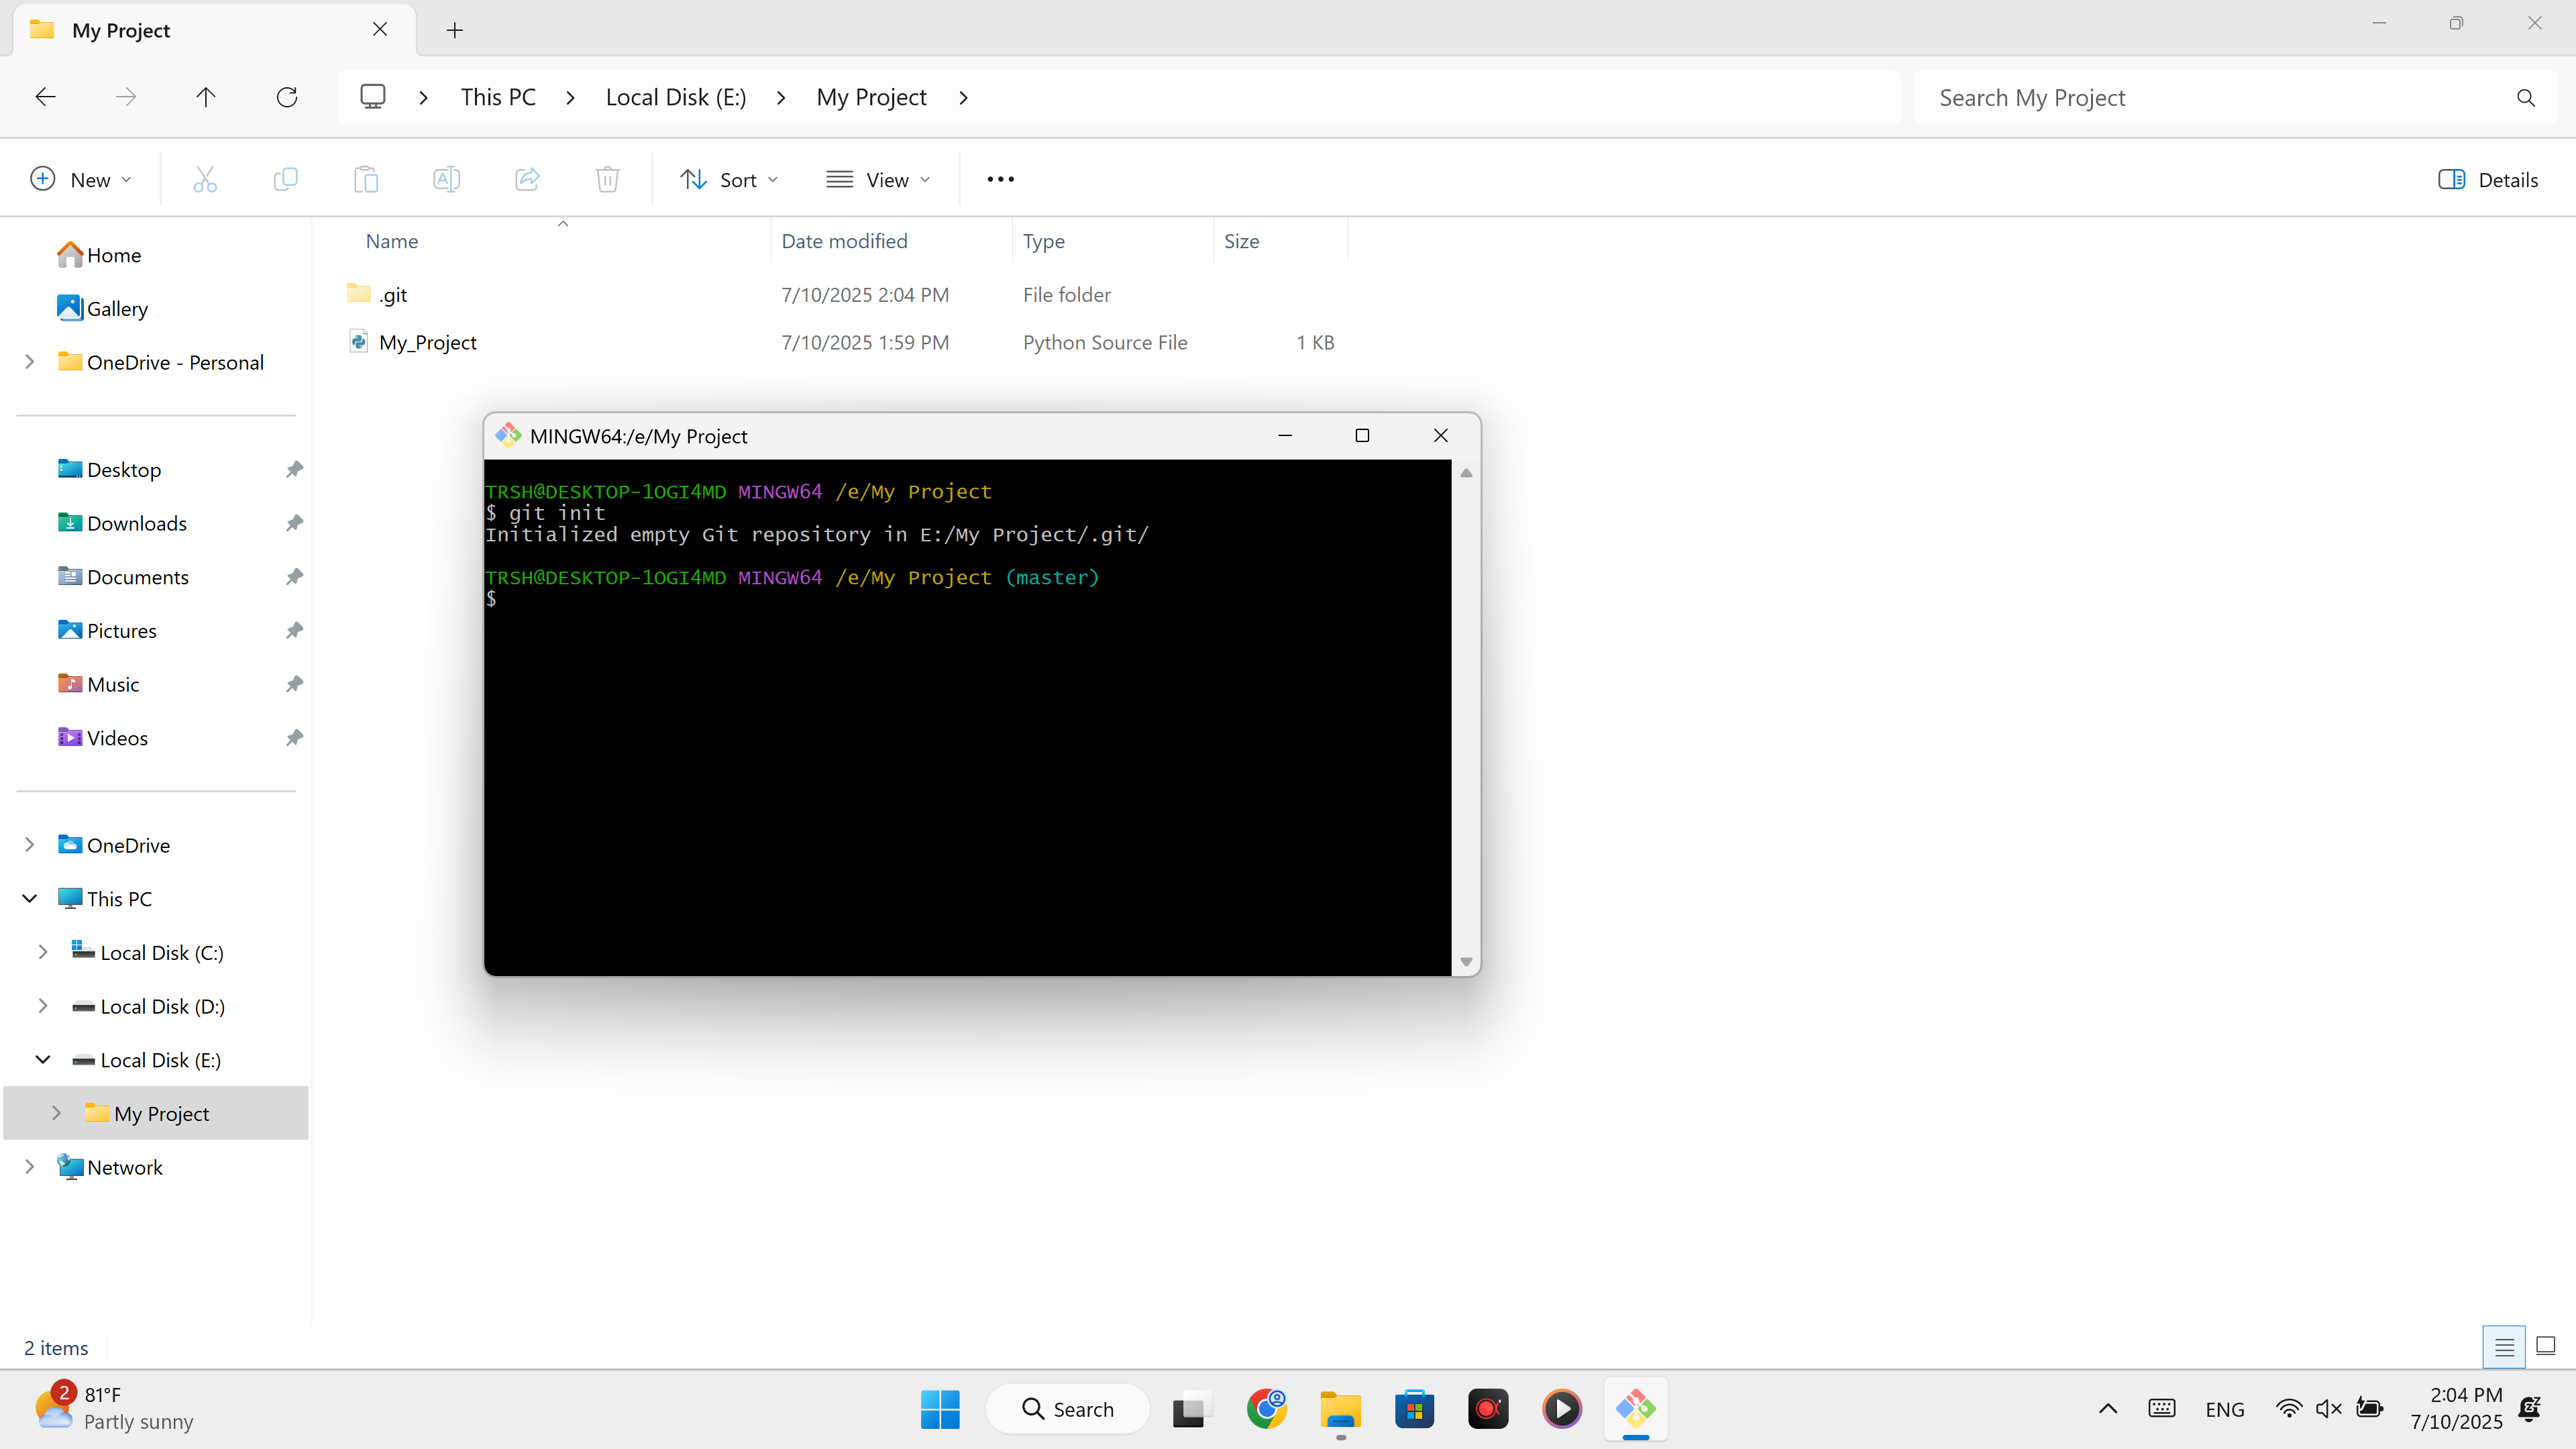Open Desktop quick access folder
Screen dimensions: 2576x1449
click(x=109, y=469)
